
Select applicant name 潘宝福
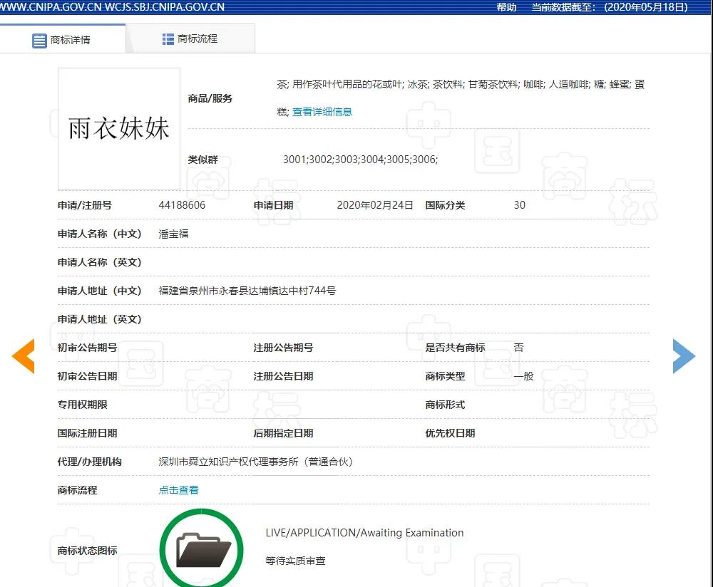[173, 234]
